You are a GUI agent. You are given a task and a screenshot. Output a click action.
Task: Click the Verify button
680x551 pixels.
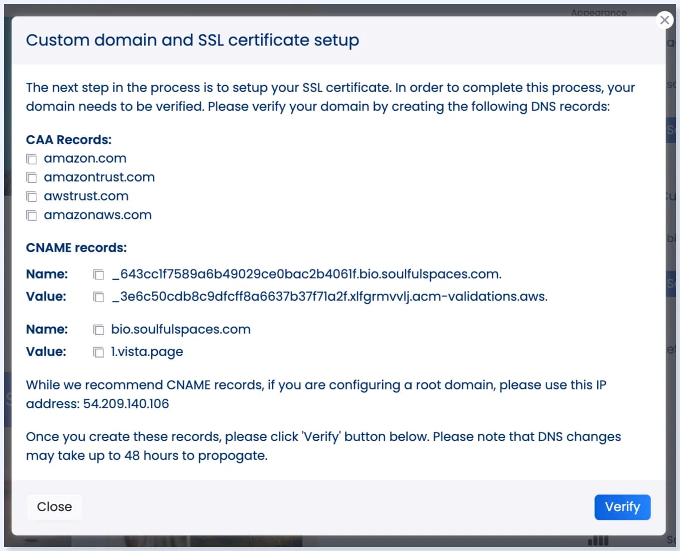(x=622, y=507)
